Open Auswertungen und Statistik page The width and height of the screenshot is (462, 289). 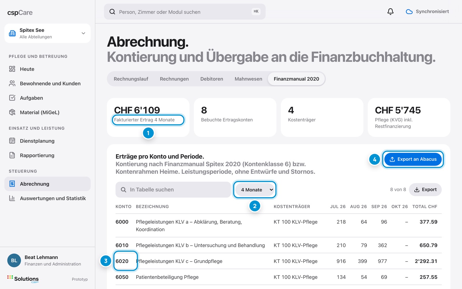coord(47,198)
